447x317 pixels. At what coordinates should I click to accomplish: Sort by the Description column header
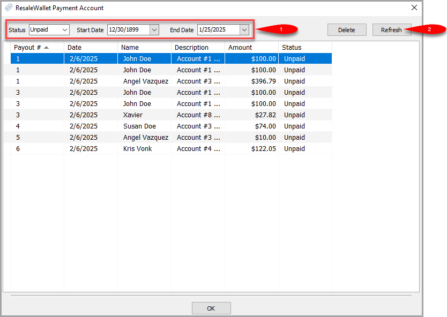coord(198,47)
